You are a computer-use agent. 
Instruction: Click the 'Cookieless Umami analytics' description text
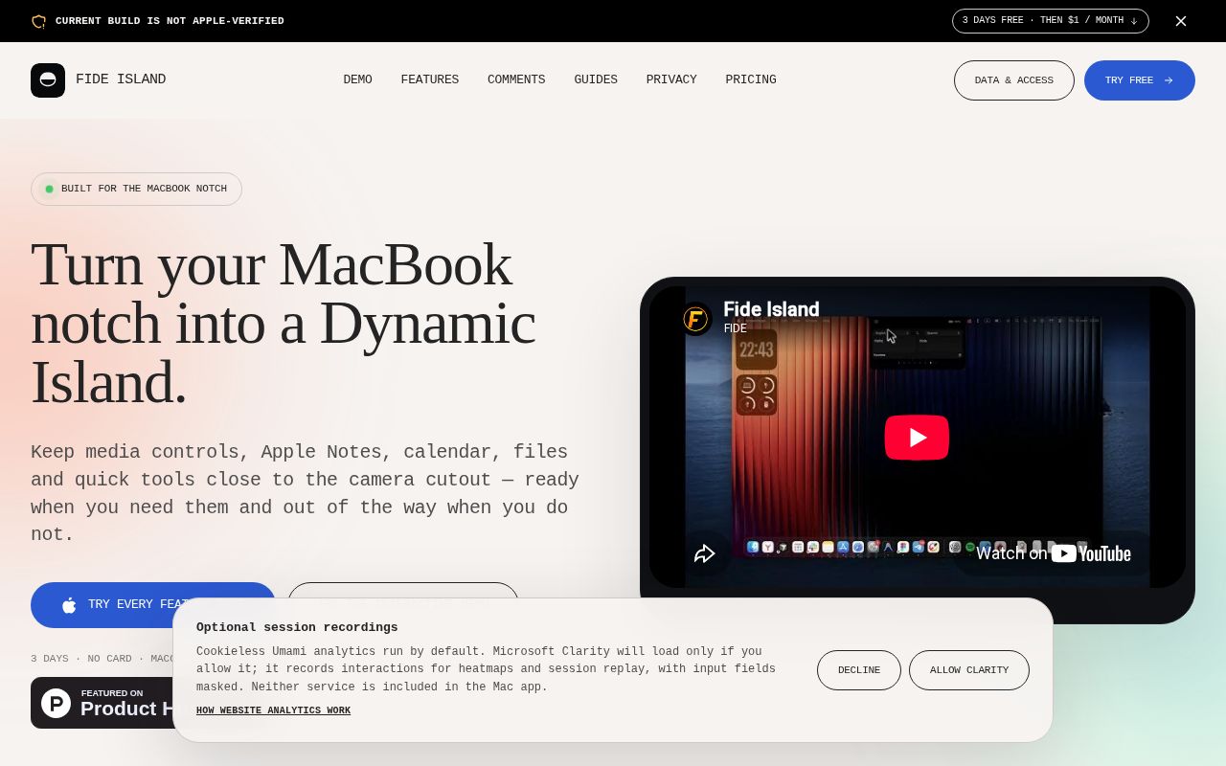click(x=486, y=669)
